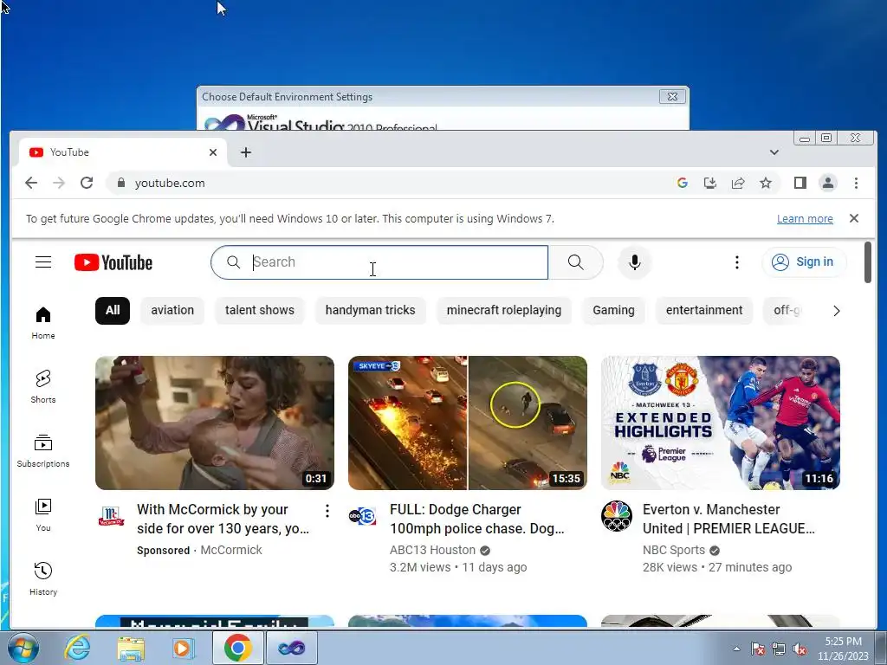Open YouTube settings three-dot menu
Image resolution: width=887 pixels, height=665 pixels.
(x=736, y=262)
